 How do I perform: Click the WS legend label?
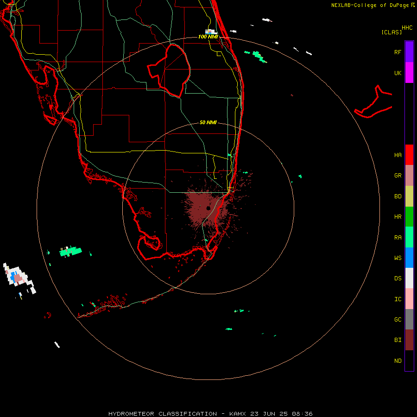click(398, 258)
